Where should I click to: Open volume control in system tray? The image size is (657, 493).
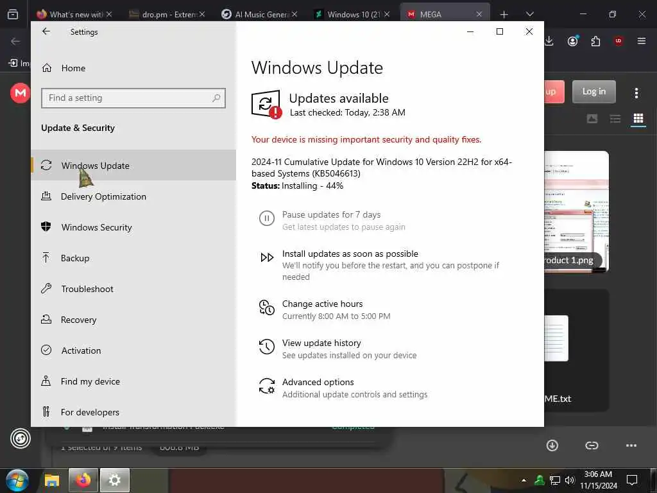pyautogui.click(x=570, y=480)
